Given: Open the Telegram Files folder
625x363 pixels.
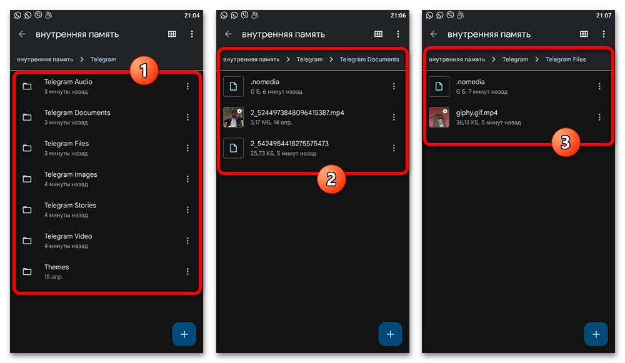Looking at the screenshot, I should tap(106, 148).
